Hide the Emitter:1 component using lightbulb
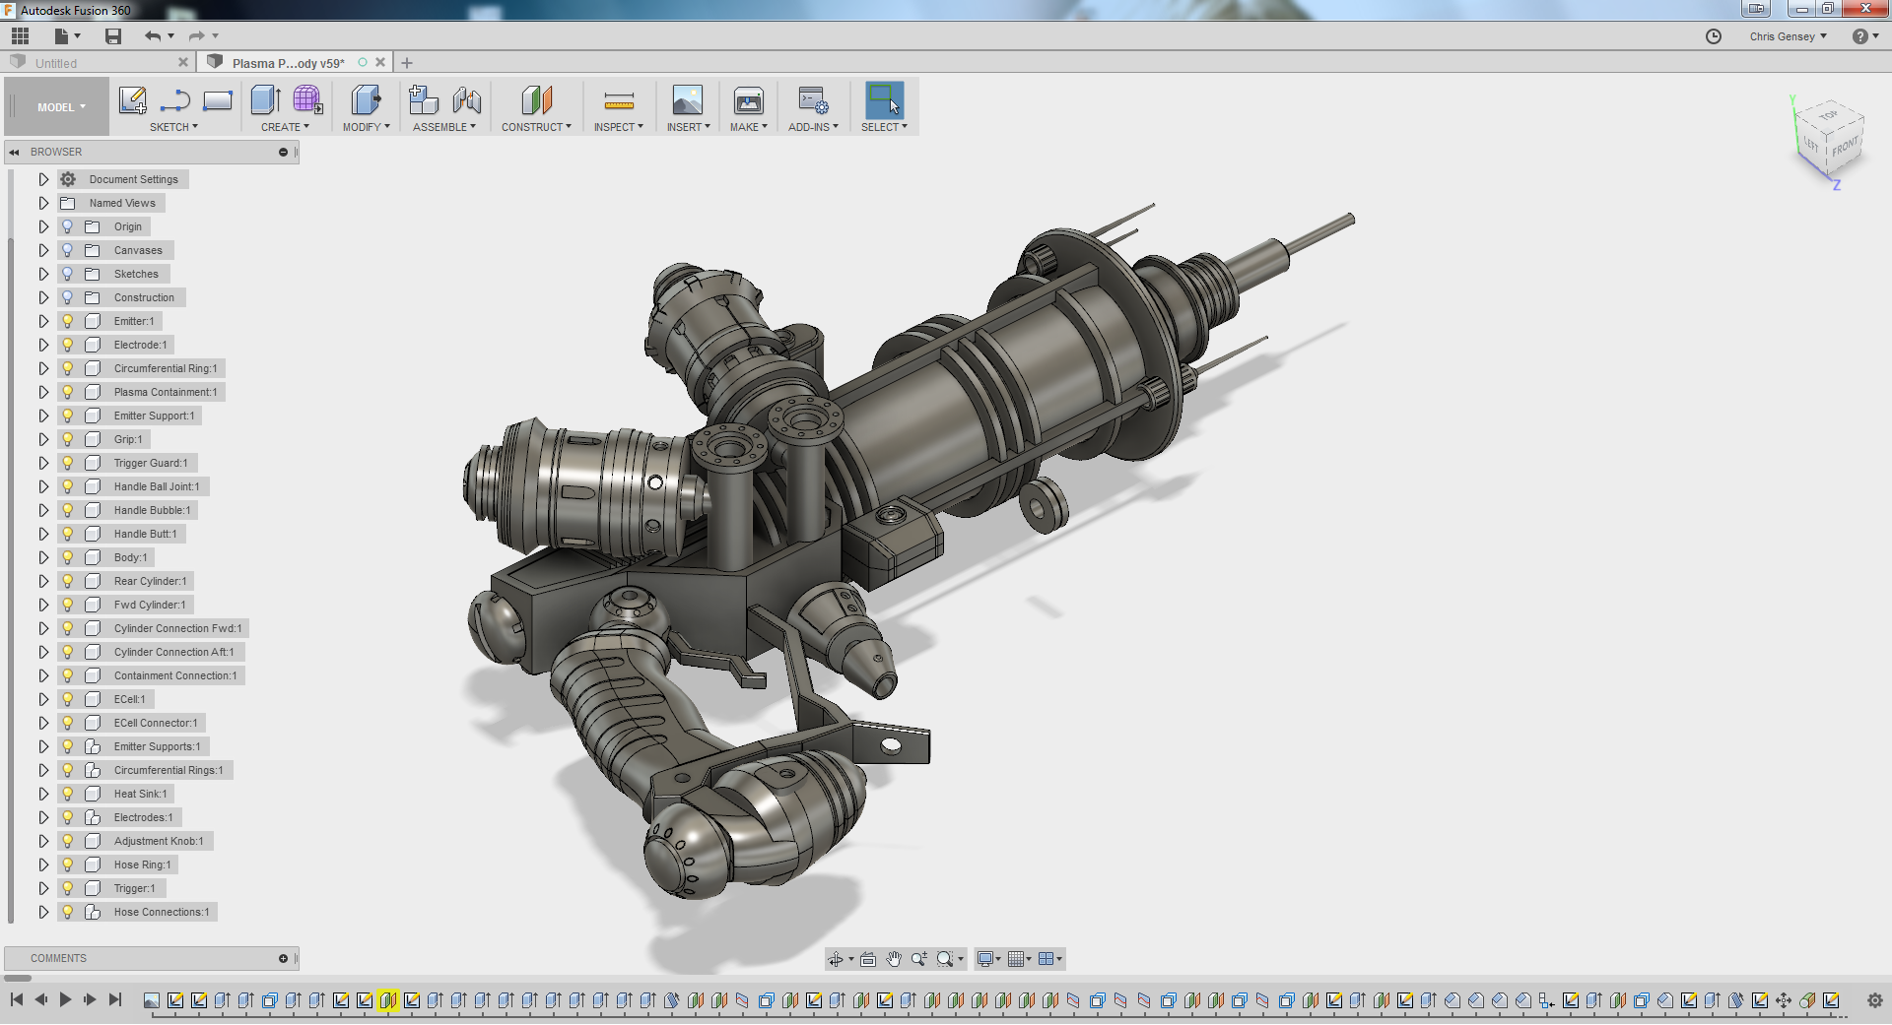 68,321
